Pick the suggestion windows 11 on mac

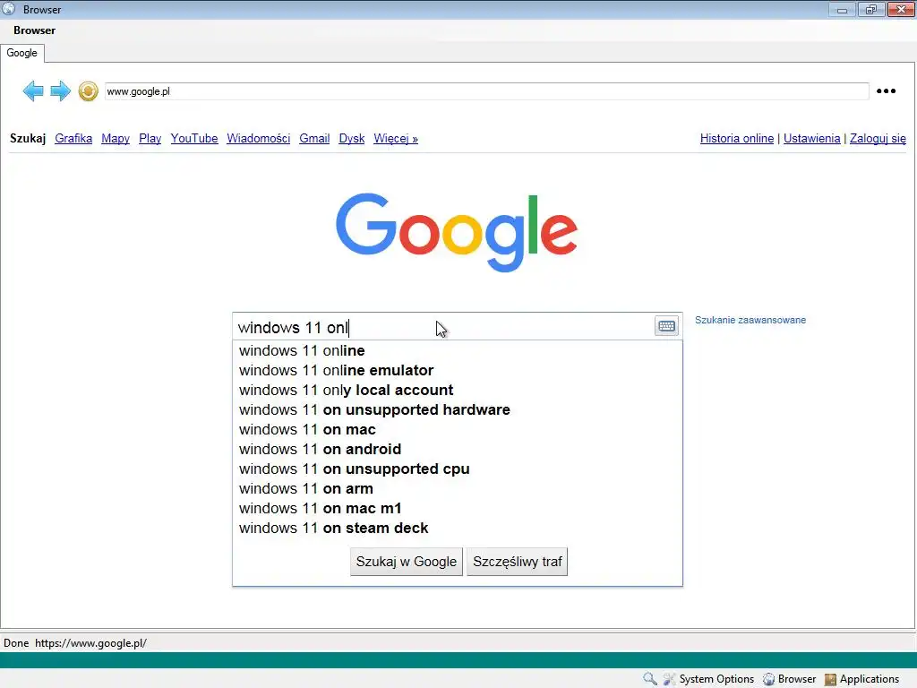[458, 429]
